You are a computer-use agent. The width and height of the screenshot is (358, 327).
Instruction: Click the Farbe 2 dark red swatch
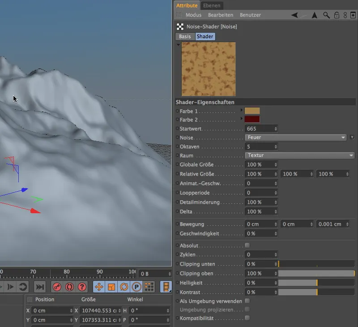tap(252, 119)
